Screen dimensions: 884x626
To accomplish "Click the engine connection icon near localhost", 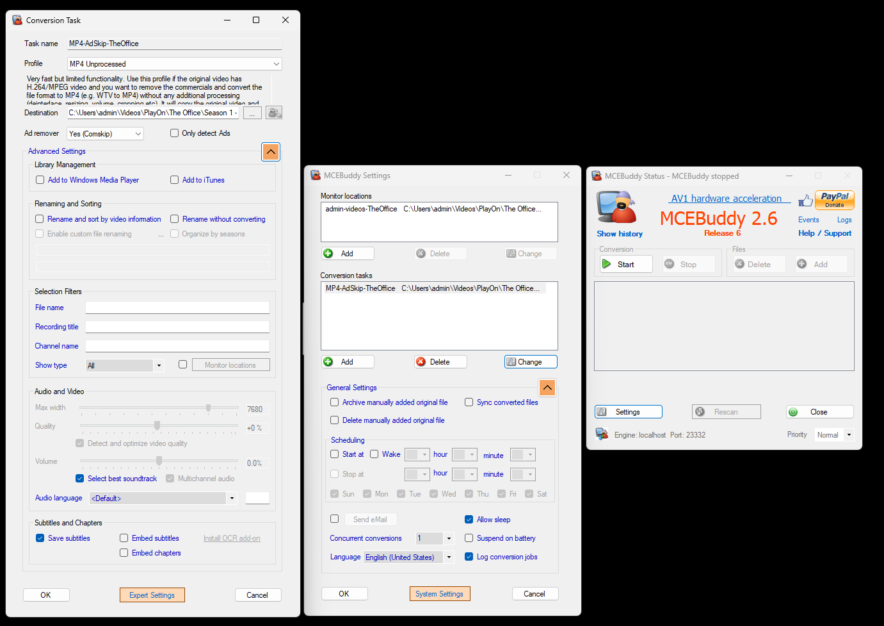I will [x=602, y=434].
